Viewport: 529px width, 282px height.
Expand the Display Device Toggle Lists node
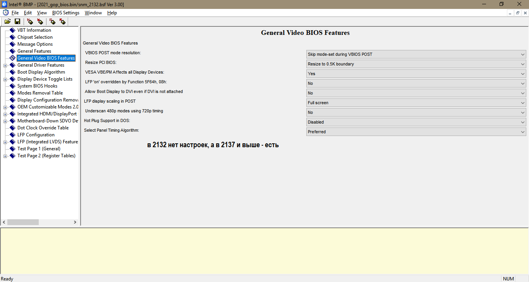pyautogui.click(x=5, y=79)
